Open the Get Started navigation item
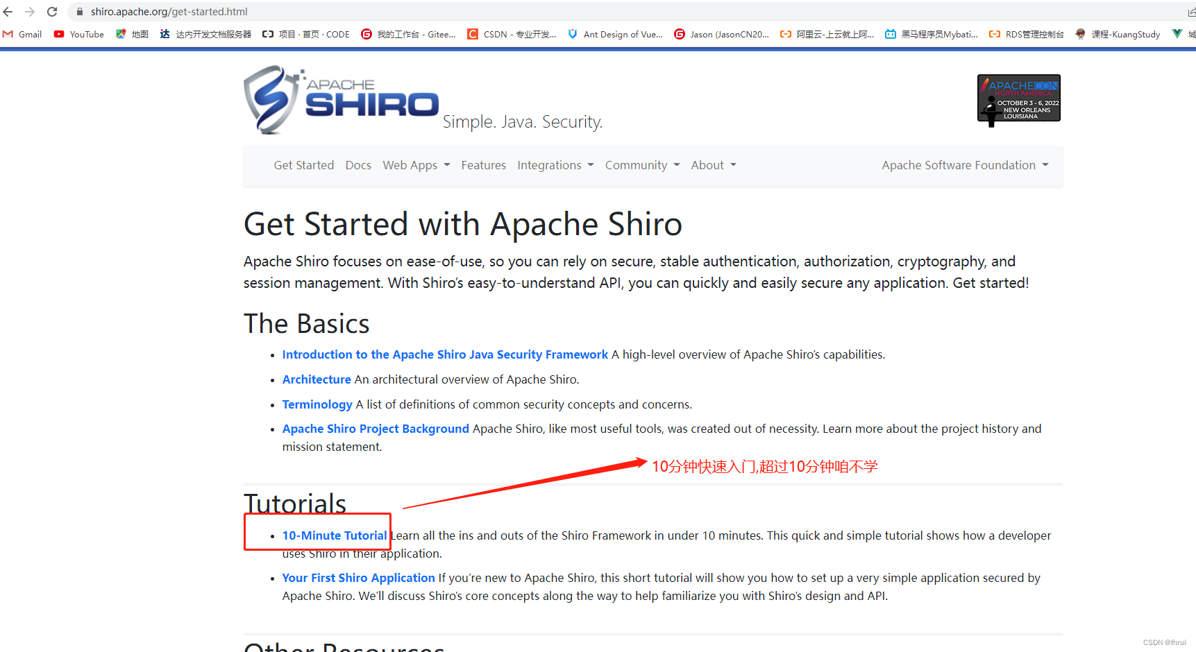Image resolution: width=1196 pixels, height=652 pixels. point(303,165)
